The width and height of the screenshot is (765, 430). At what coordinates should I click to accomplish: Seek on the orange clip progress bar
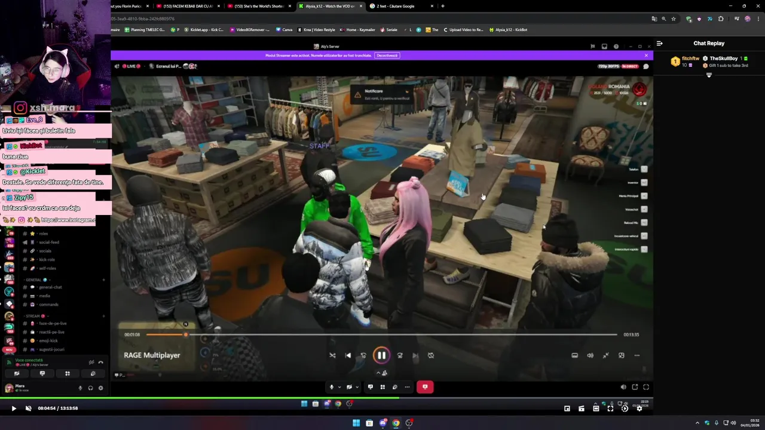pyautogui.click(x=381, y=334)
